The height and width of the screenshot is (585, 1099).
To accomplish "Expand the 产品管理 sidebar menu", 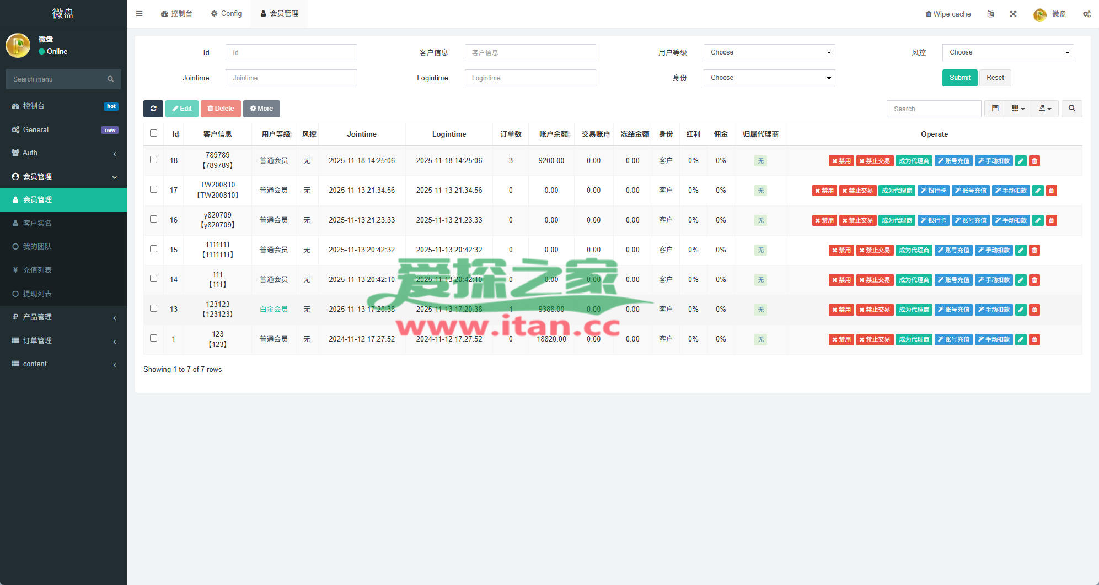I will [x=63, y=317].
